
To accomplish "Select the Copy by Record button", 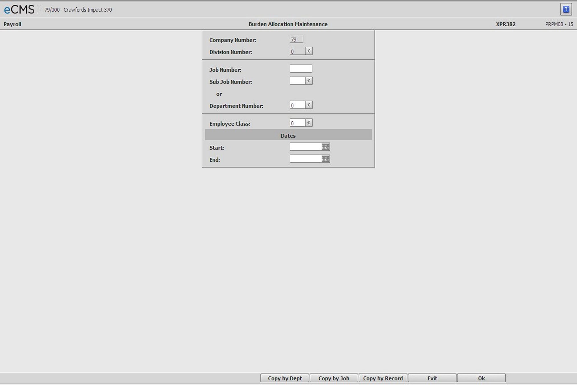I will (383, 378).
